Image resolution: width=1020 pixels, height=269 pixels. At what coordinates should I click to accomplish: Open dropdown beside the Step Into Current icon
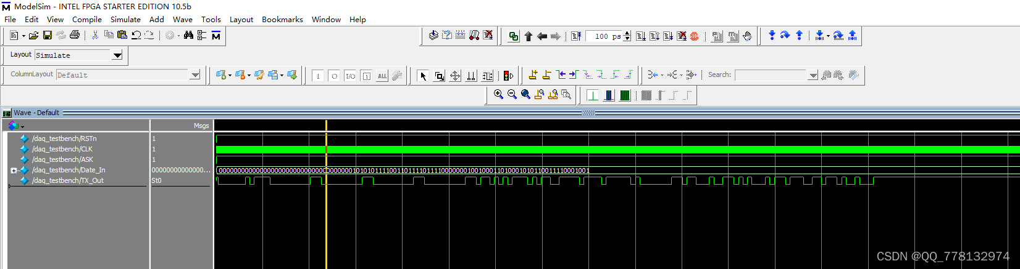828,36
